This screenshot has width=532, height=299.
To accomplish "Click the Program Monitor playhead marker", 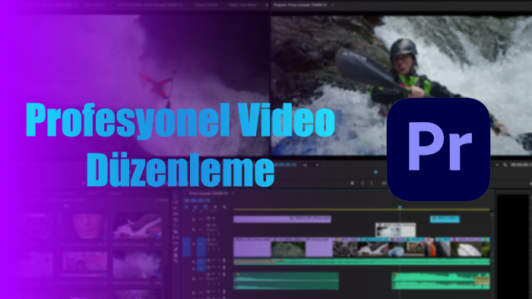I will (x=375, y=172).
